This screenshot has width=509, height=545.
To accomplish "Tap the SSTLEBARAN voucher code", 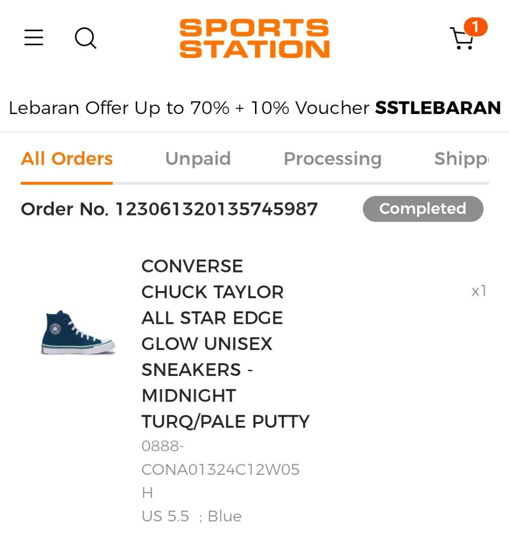I will coord(437,107).
